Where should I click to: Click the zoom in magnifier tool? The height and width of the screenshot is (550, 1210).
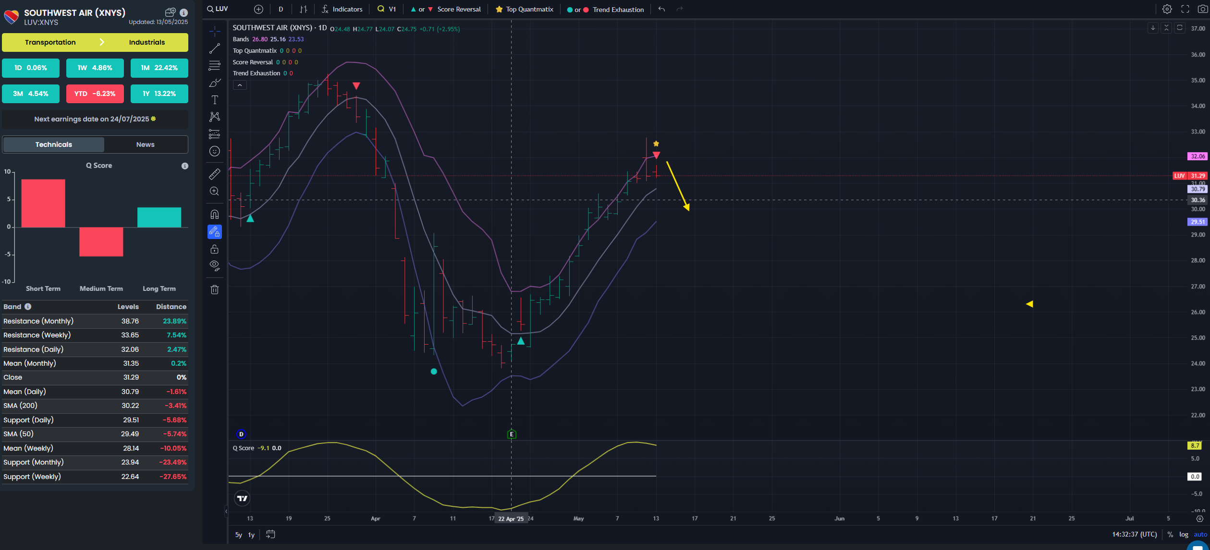(x=215, y=191)
